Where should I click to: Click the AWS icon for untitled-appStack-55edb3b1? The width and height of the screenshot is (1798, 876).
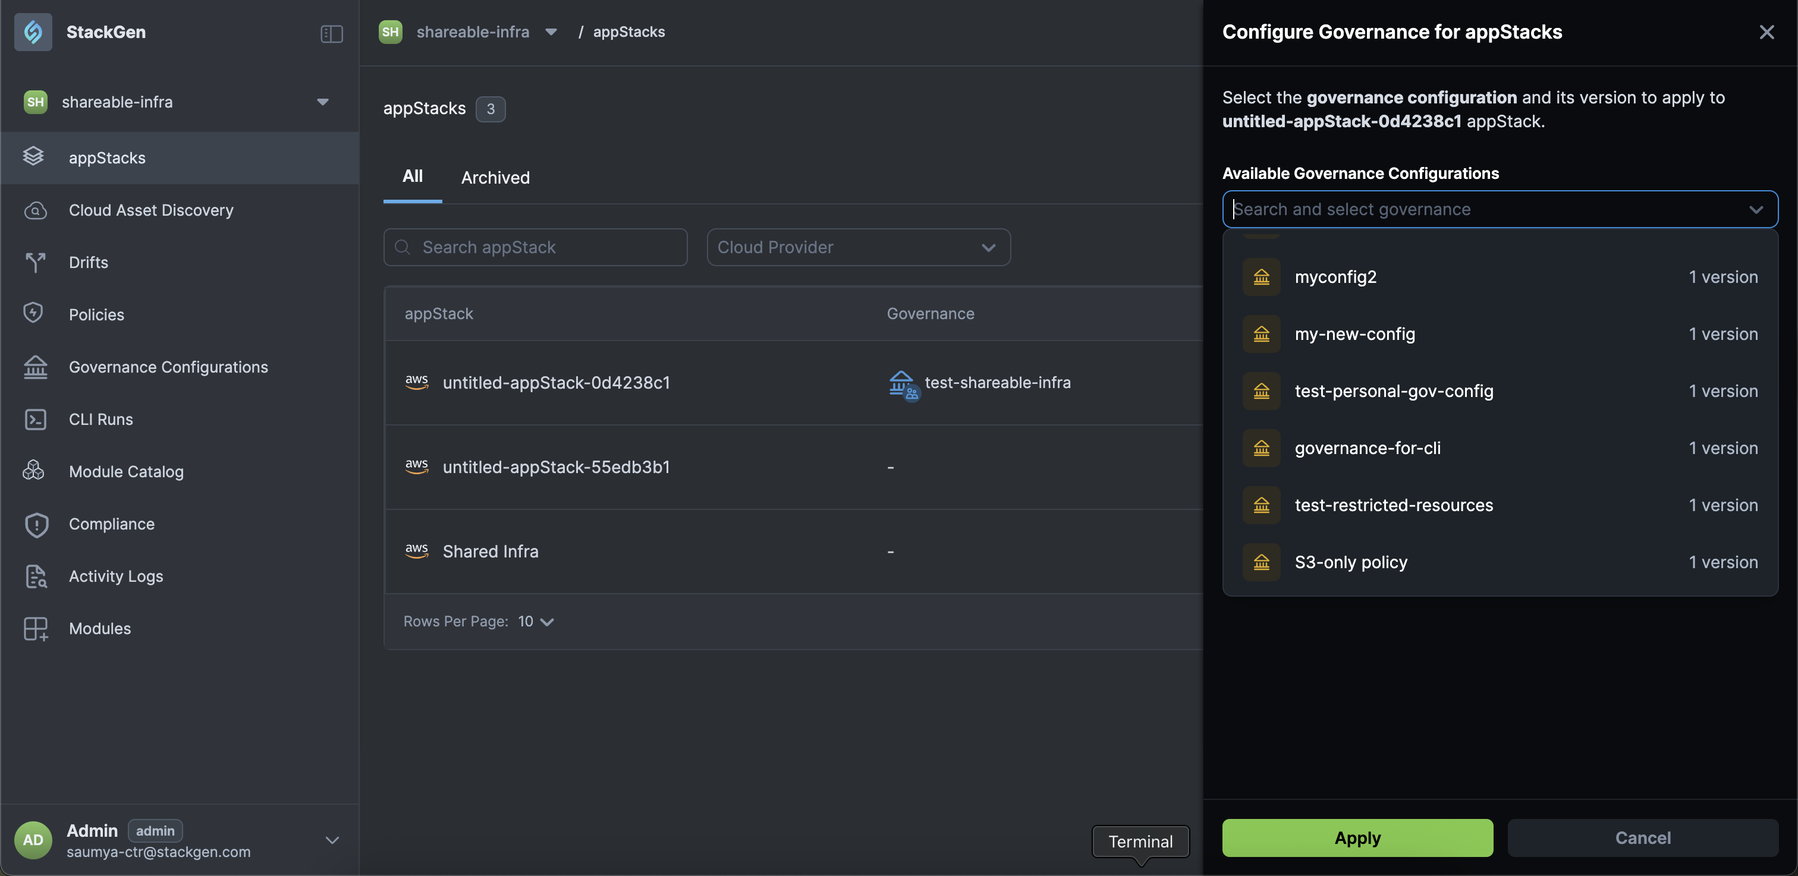[417, 467]
